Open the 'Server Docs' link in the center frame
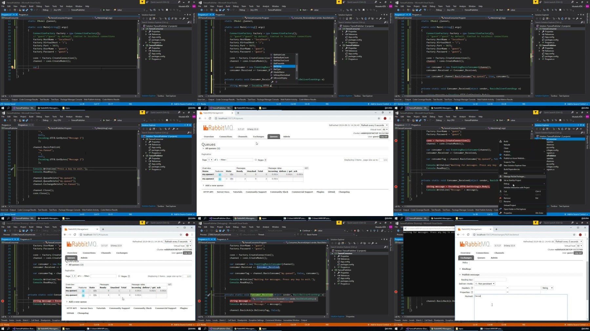The width and height of the screenshot is (590, 331). tap(223, 192)
